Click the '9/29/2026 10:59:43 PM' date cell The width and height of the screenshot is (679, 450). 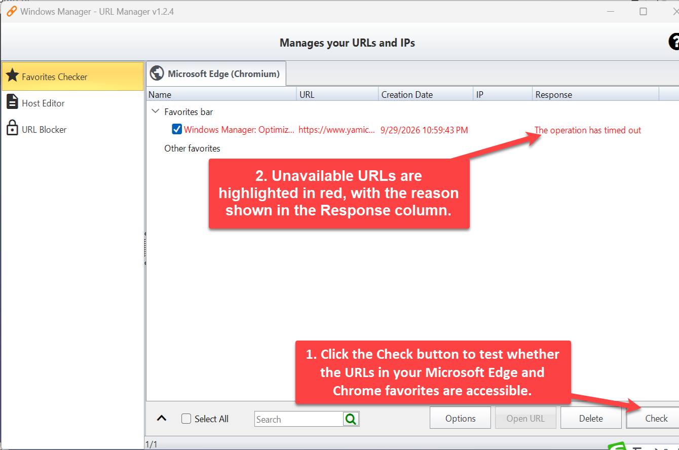424,130
